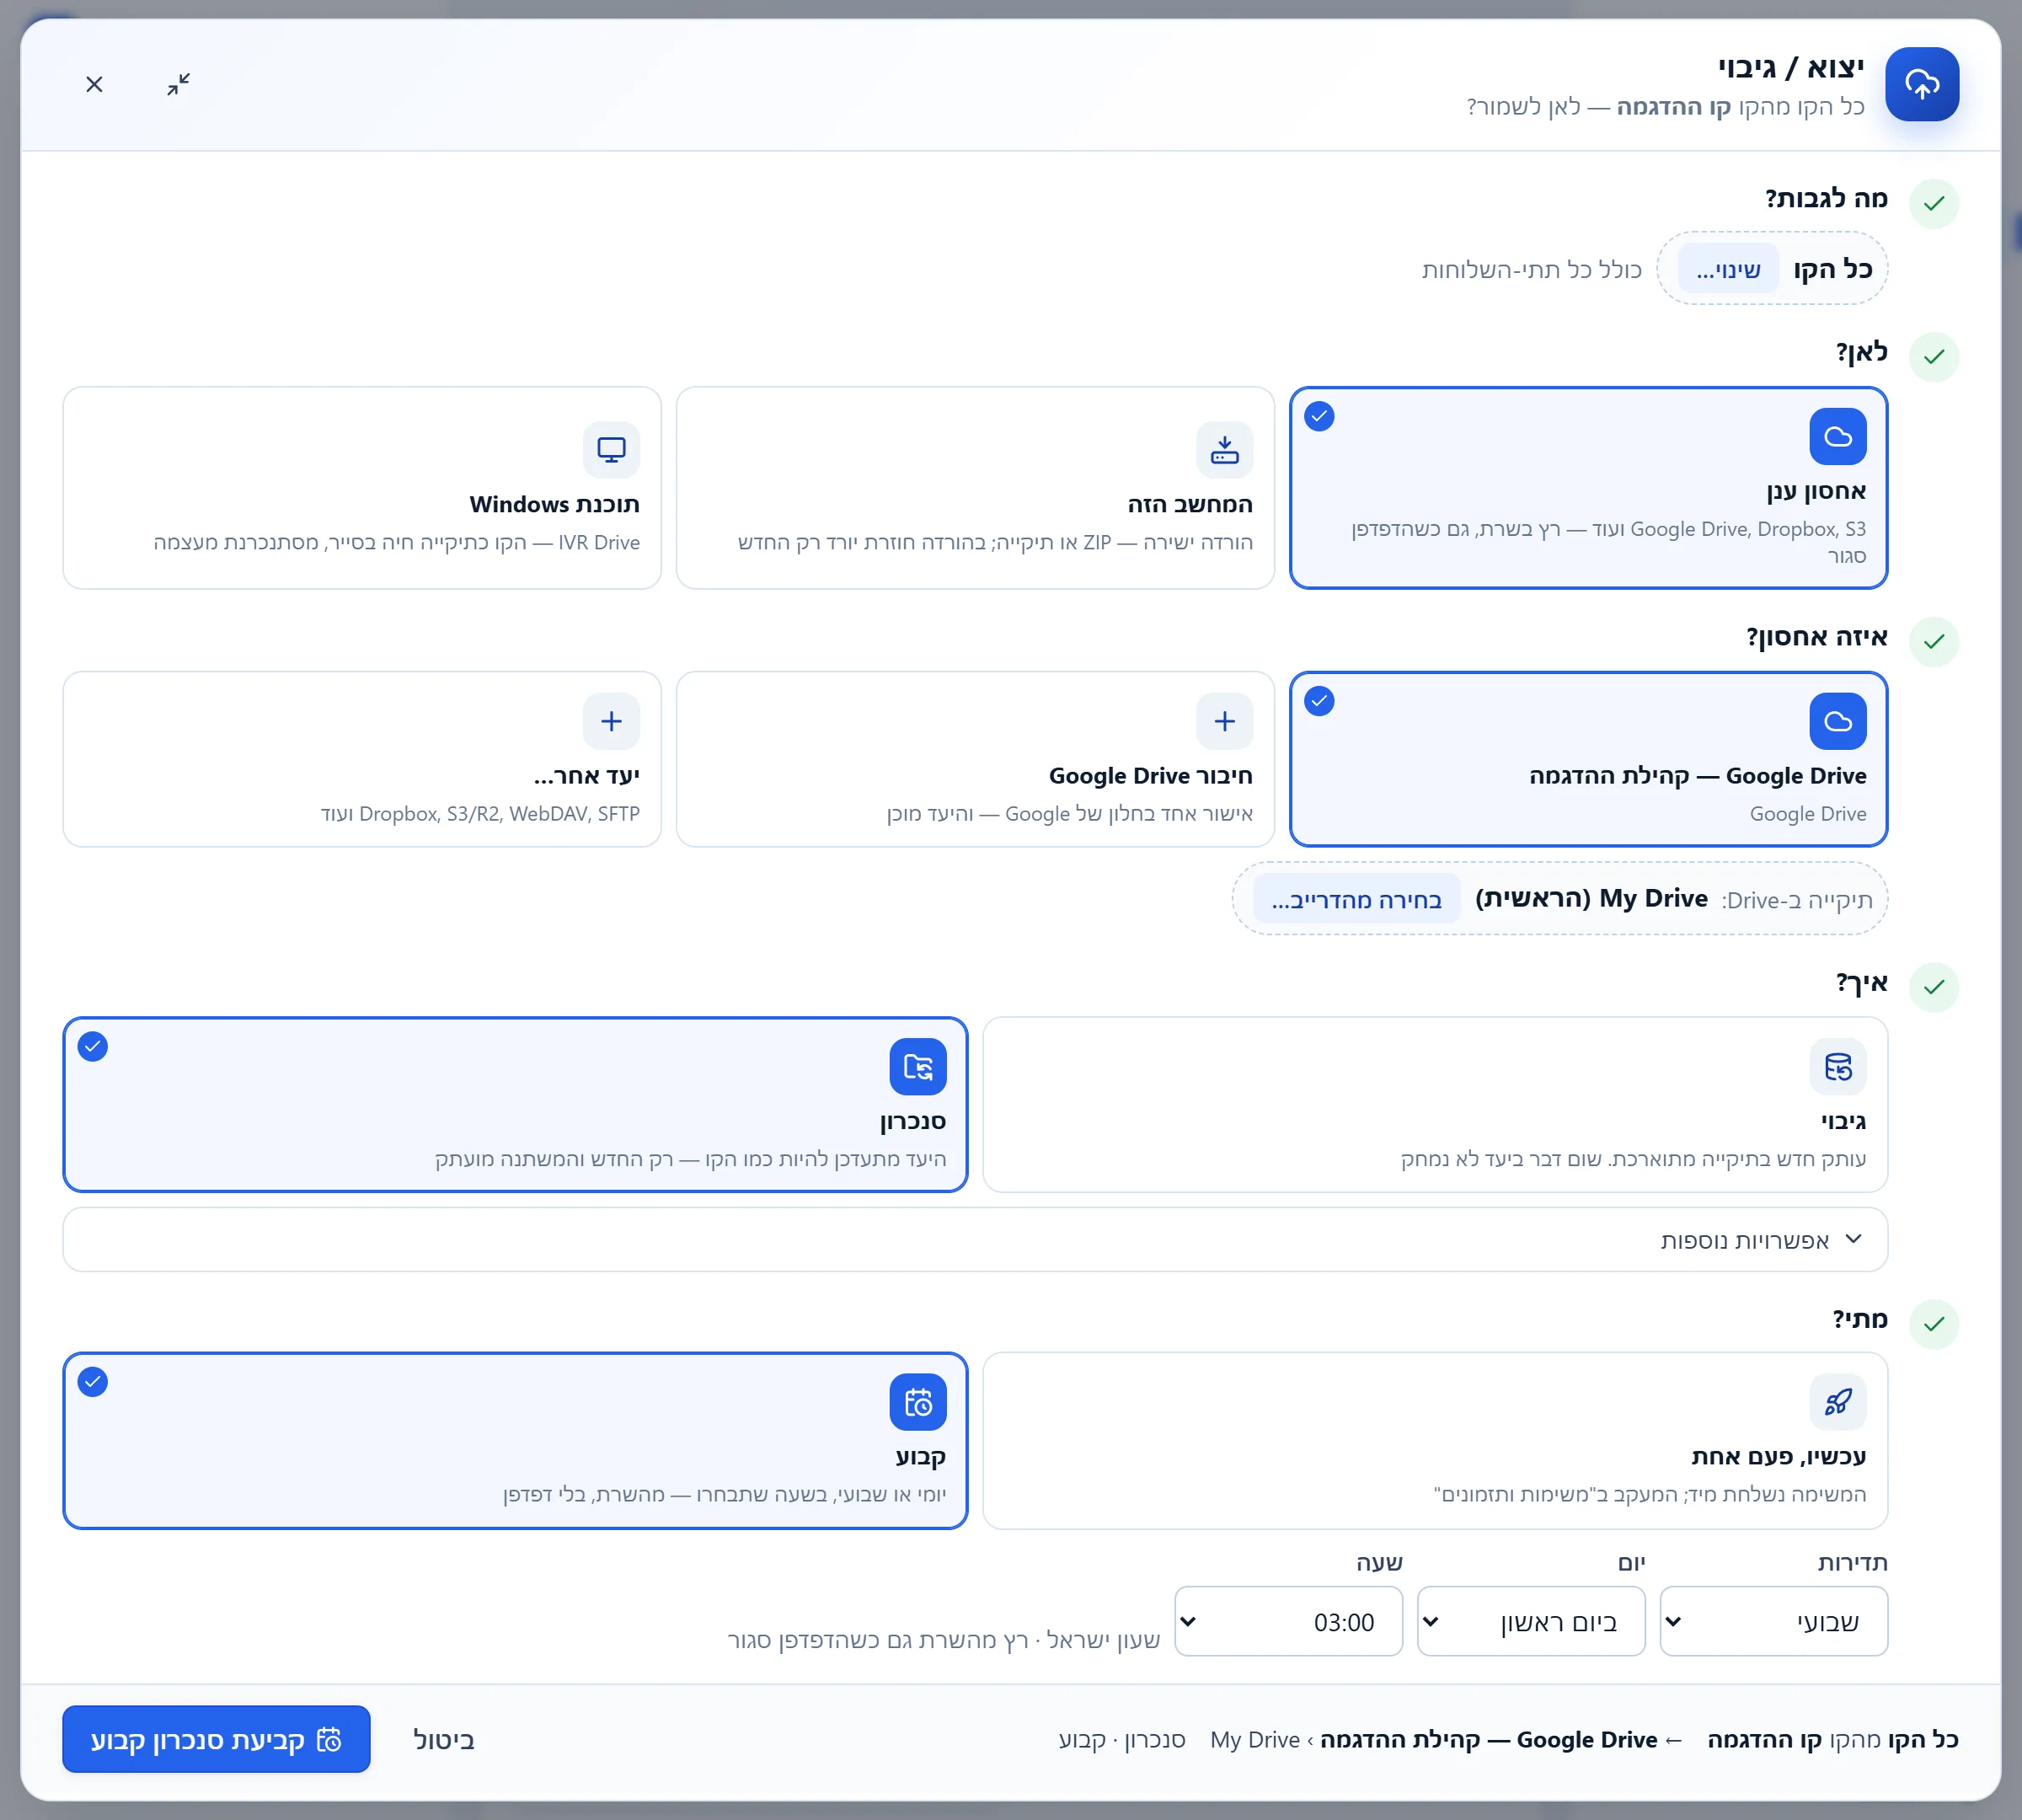Click the rocket icon on עכשיו, פעם אחת
The width and height of the screenshot is (2022, 1820).
(x=1837, y=1402)
